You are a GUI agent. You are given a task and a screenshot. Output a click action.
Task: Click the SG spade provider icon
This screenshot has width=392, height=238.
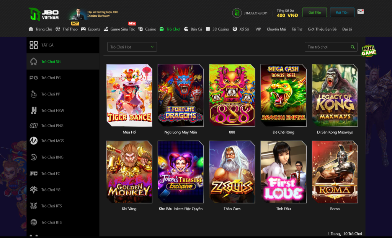coord(34,62)
